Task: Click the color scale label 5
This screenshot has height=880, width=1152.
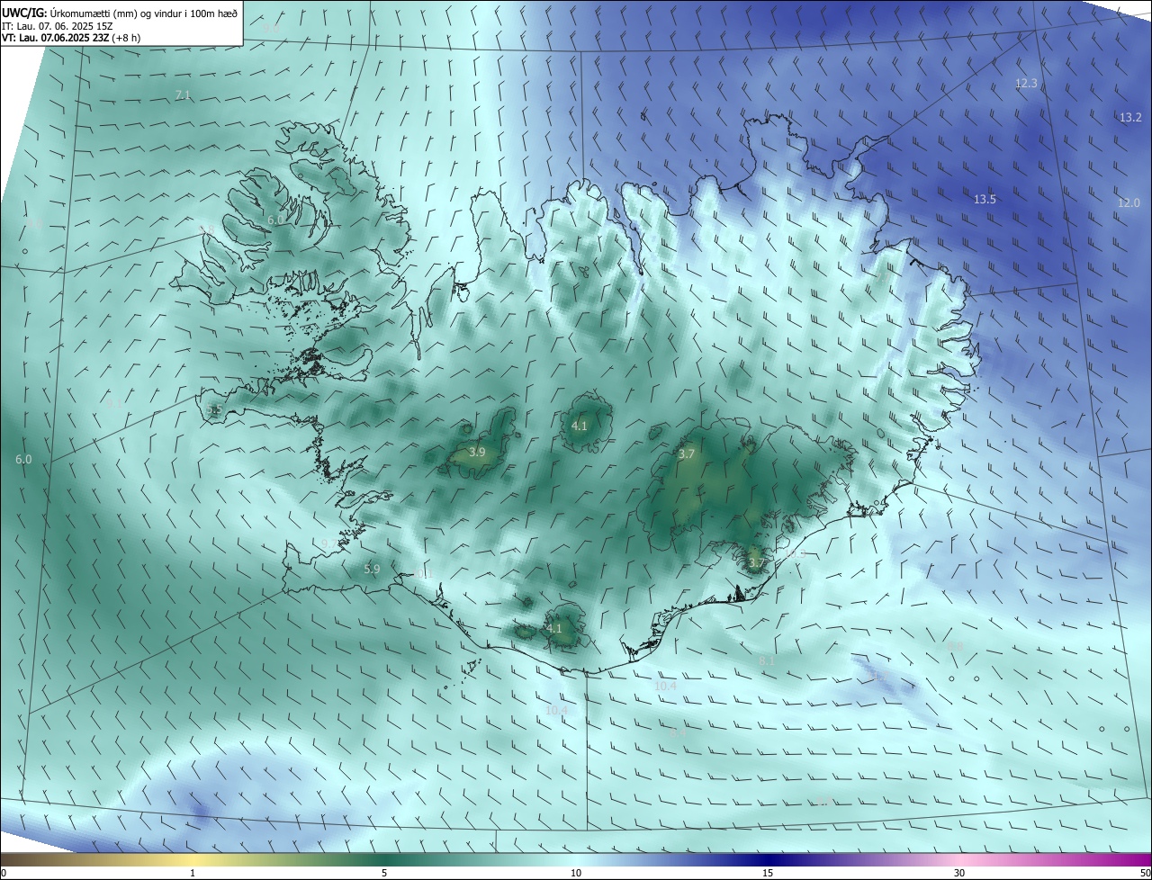Action: click(384, 873)
